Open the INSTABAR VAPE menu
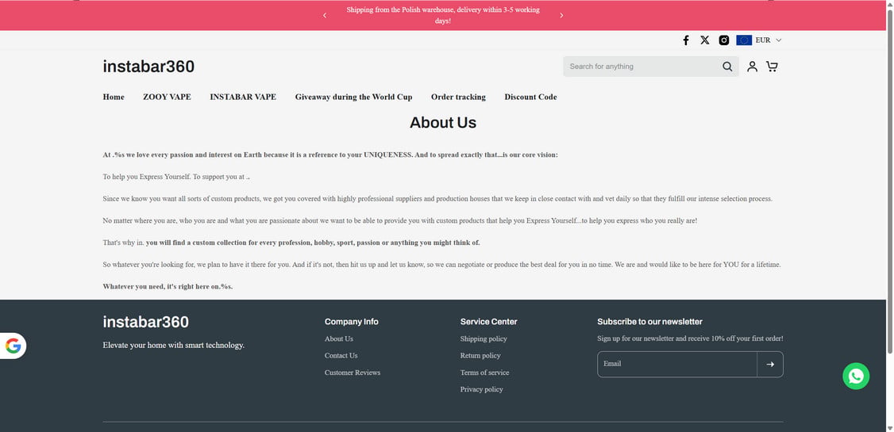The width and height of the screenshot is (894, 432). click(x=243, y=97)
